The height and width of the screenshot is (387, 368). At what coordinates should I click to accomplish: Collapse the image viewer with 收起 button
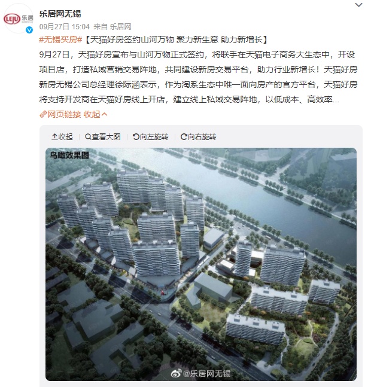pos(62,137)
